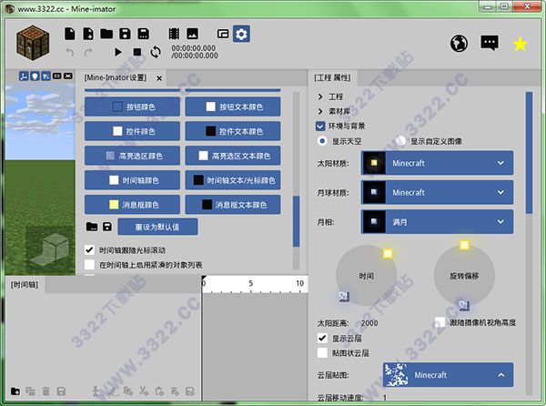Open project with the top toolbar folder icon
Viewport: 546px width, 406px height.
tap(106, 34)
